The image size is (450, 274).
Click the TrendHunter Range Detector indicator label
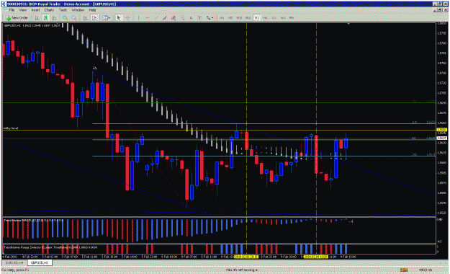50,247
